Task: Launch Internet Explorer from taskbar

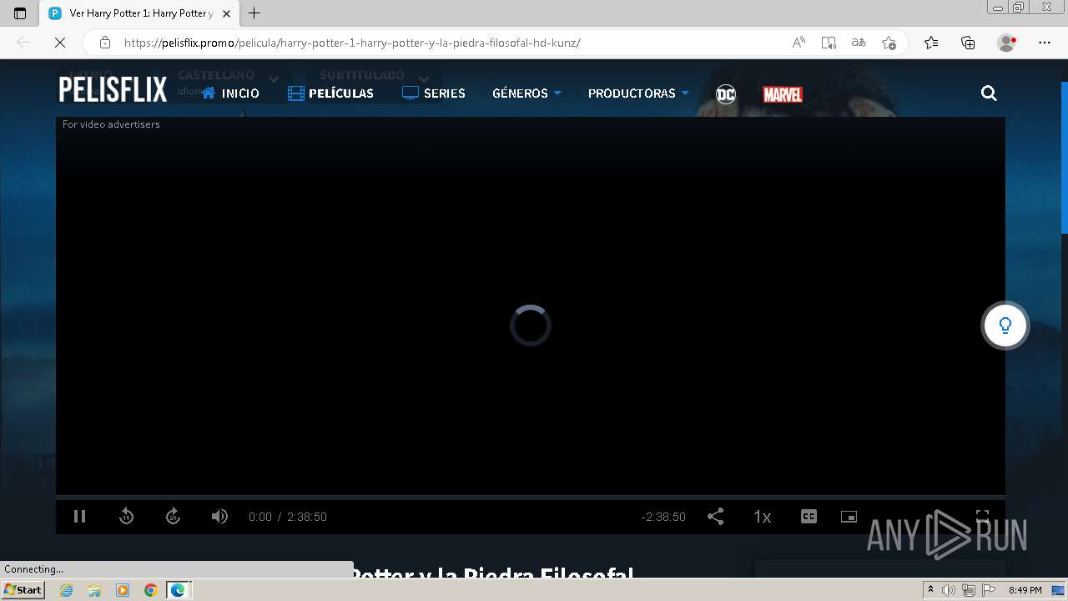Action: pos(67,590)
